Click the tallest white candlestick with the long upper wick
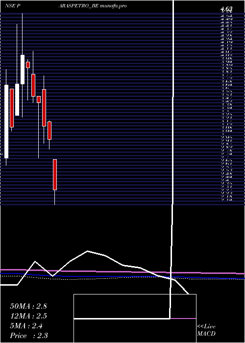This screenshot has height=343, width=245. pyautogui.click(x=23, y=70)
